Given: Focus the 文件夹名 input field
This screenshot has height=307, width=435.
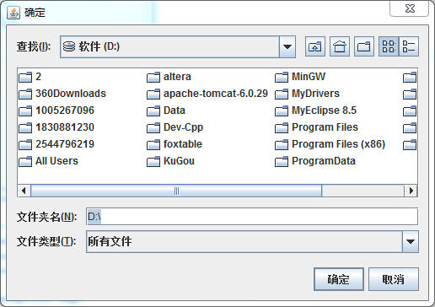Looking at the screenshot, I should pos(252,217).
